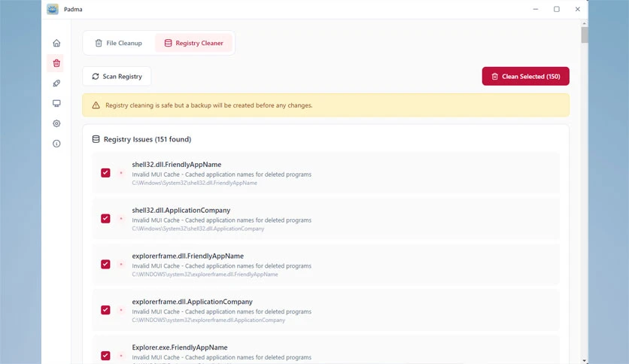
Task: Click Clean Selected (150) button
Action: click(x=525, y=76)
